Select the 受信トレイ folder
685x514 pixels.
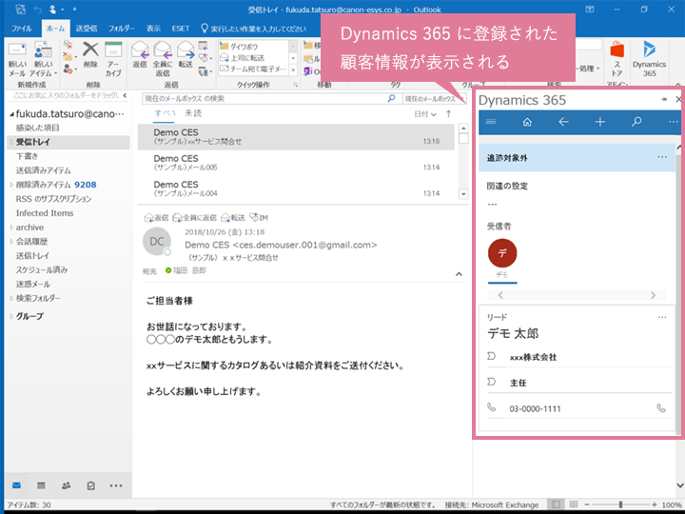click(x=68, y=142)
